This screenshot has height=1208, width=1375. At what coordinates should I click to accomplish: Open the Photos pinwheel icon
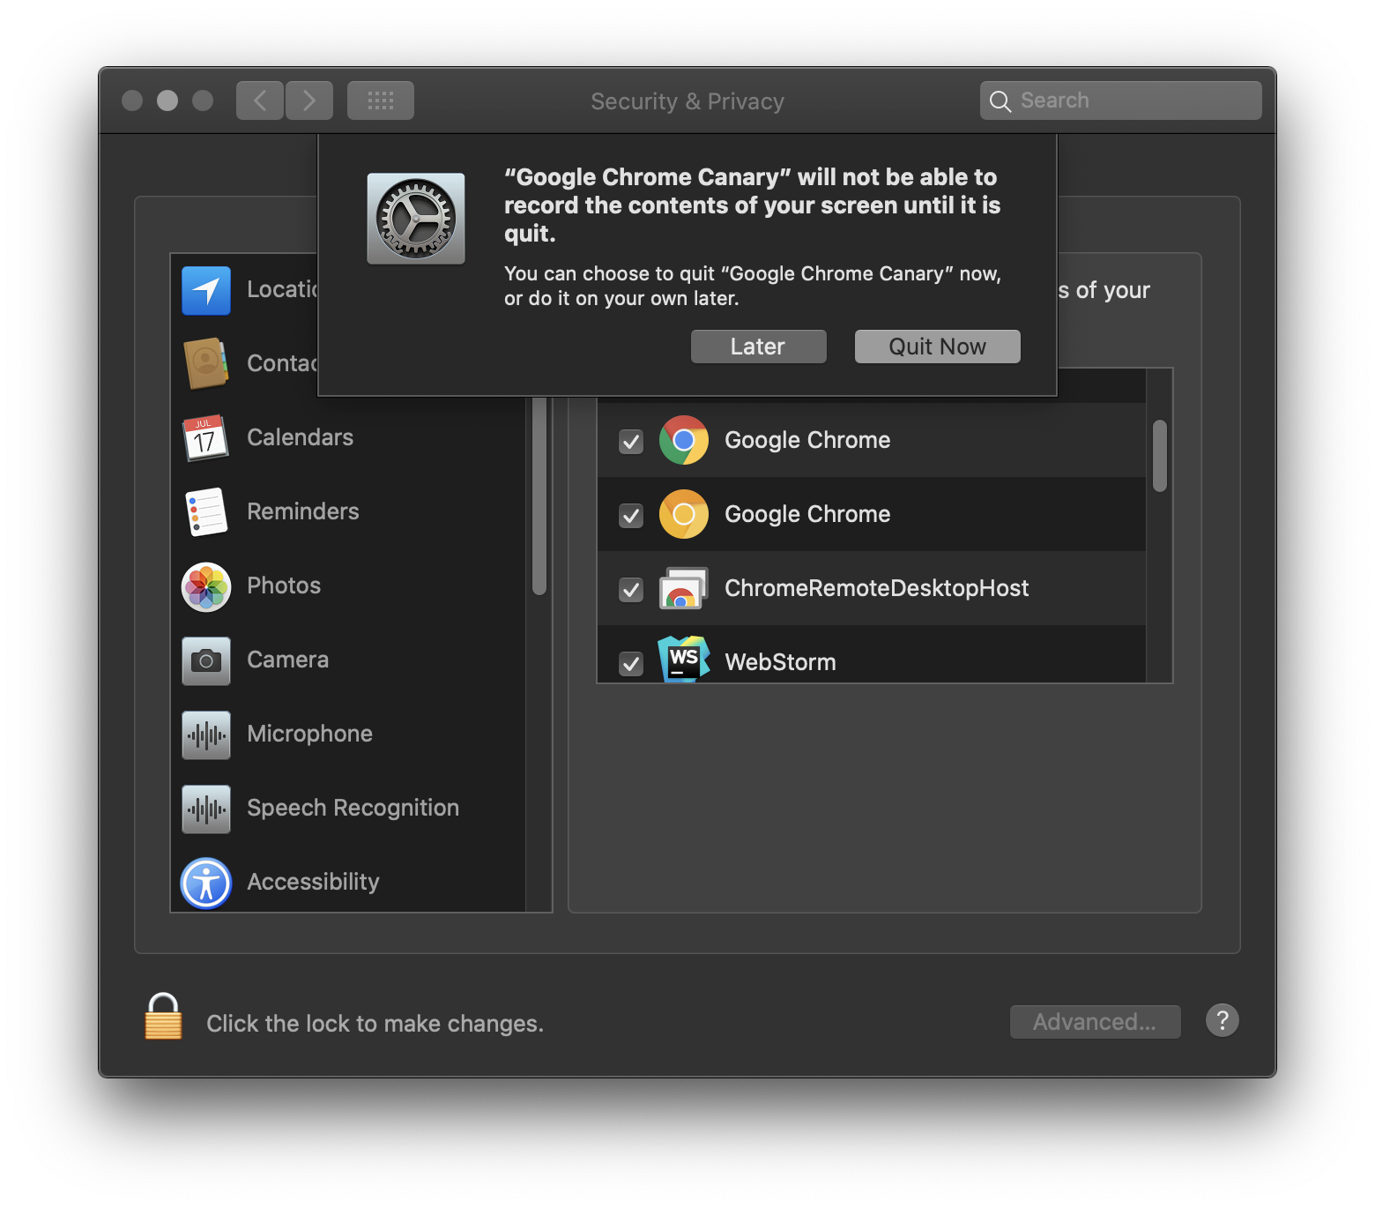tap(206, 586)
